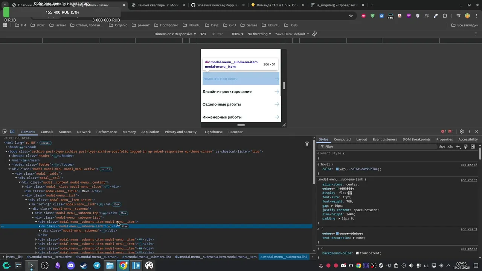This screenshot has width=482, height=271.
Task: Open the tab search dropdown arrow
Action: click(5, 5)
